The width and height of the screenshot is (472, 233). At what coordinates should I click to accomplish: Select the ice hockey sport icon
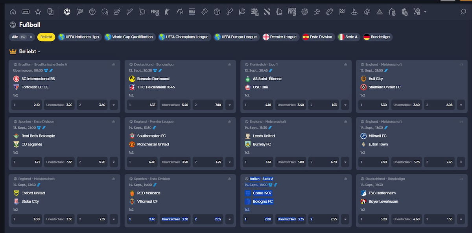[117, 12]
